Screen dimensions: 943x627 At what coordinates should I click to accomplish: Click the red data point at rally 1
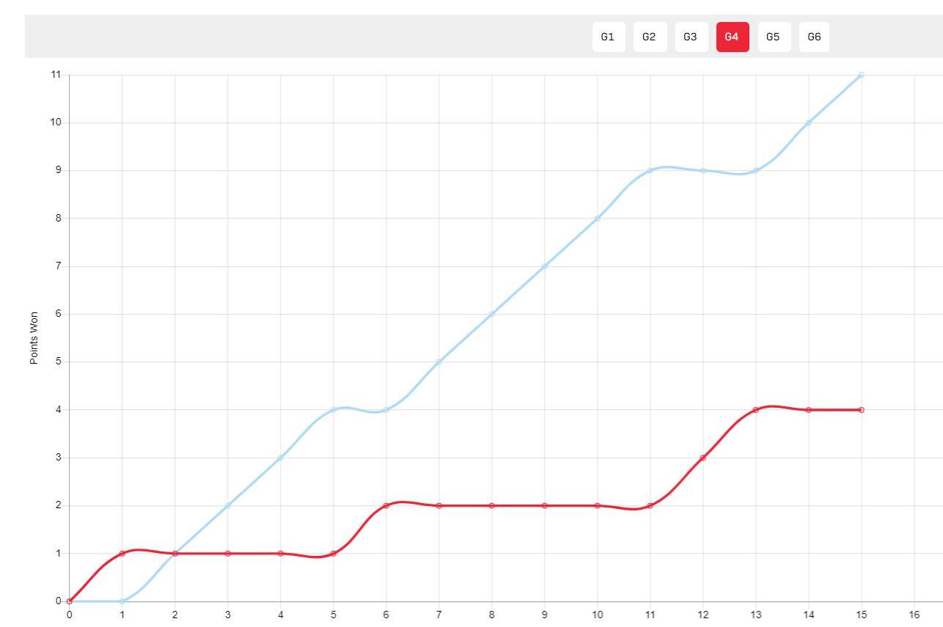[122, 553]
